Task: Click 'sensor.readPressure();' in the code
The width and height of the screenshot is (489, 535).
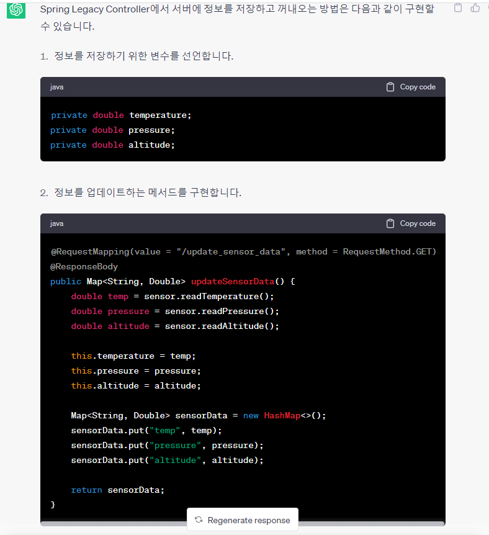Action: pos(222,312)
